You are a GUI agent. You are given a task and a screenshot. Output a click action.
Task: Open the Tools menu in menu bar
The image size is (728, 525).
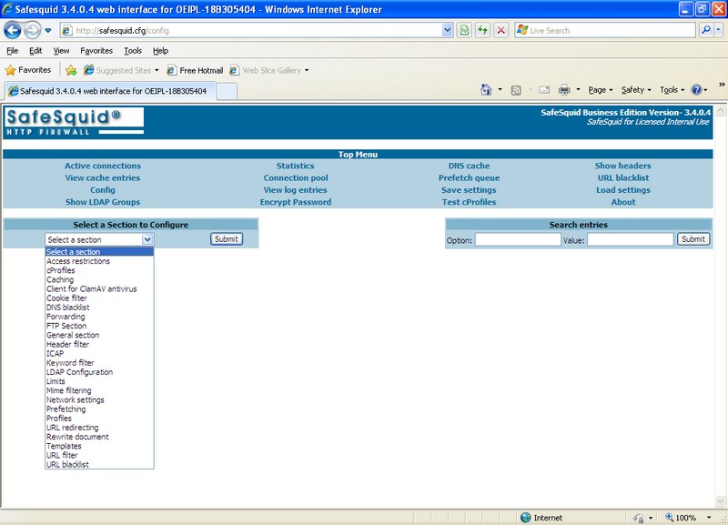tap(133, 51)
